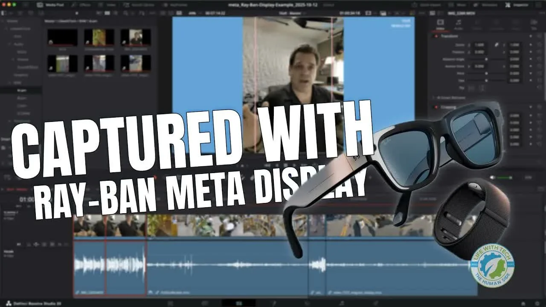Image resolution: width=546 pixels, height=307 pixels.
Task: Toggle the Zoom link chain icon
Action: tap(497, 44)
